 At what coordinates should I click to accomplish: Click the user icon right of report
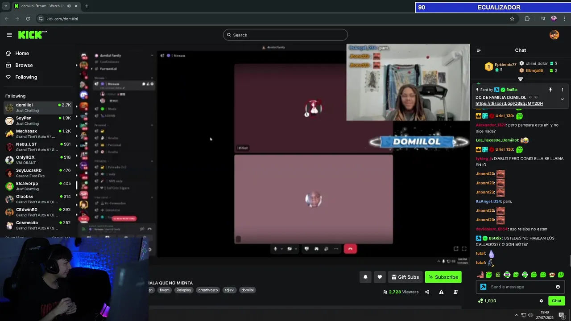pyautogui.click(x=455, y=292)
